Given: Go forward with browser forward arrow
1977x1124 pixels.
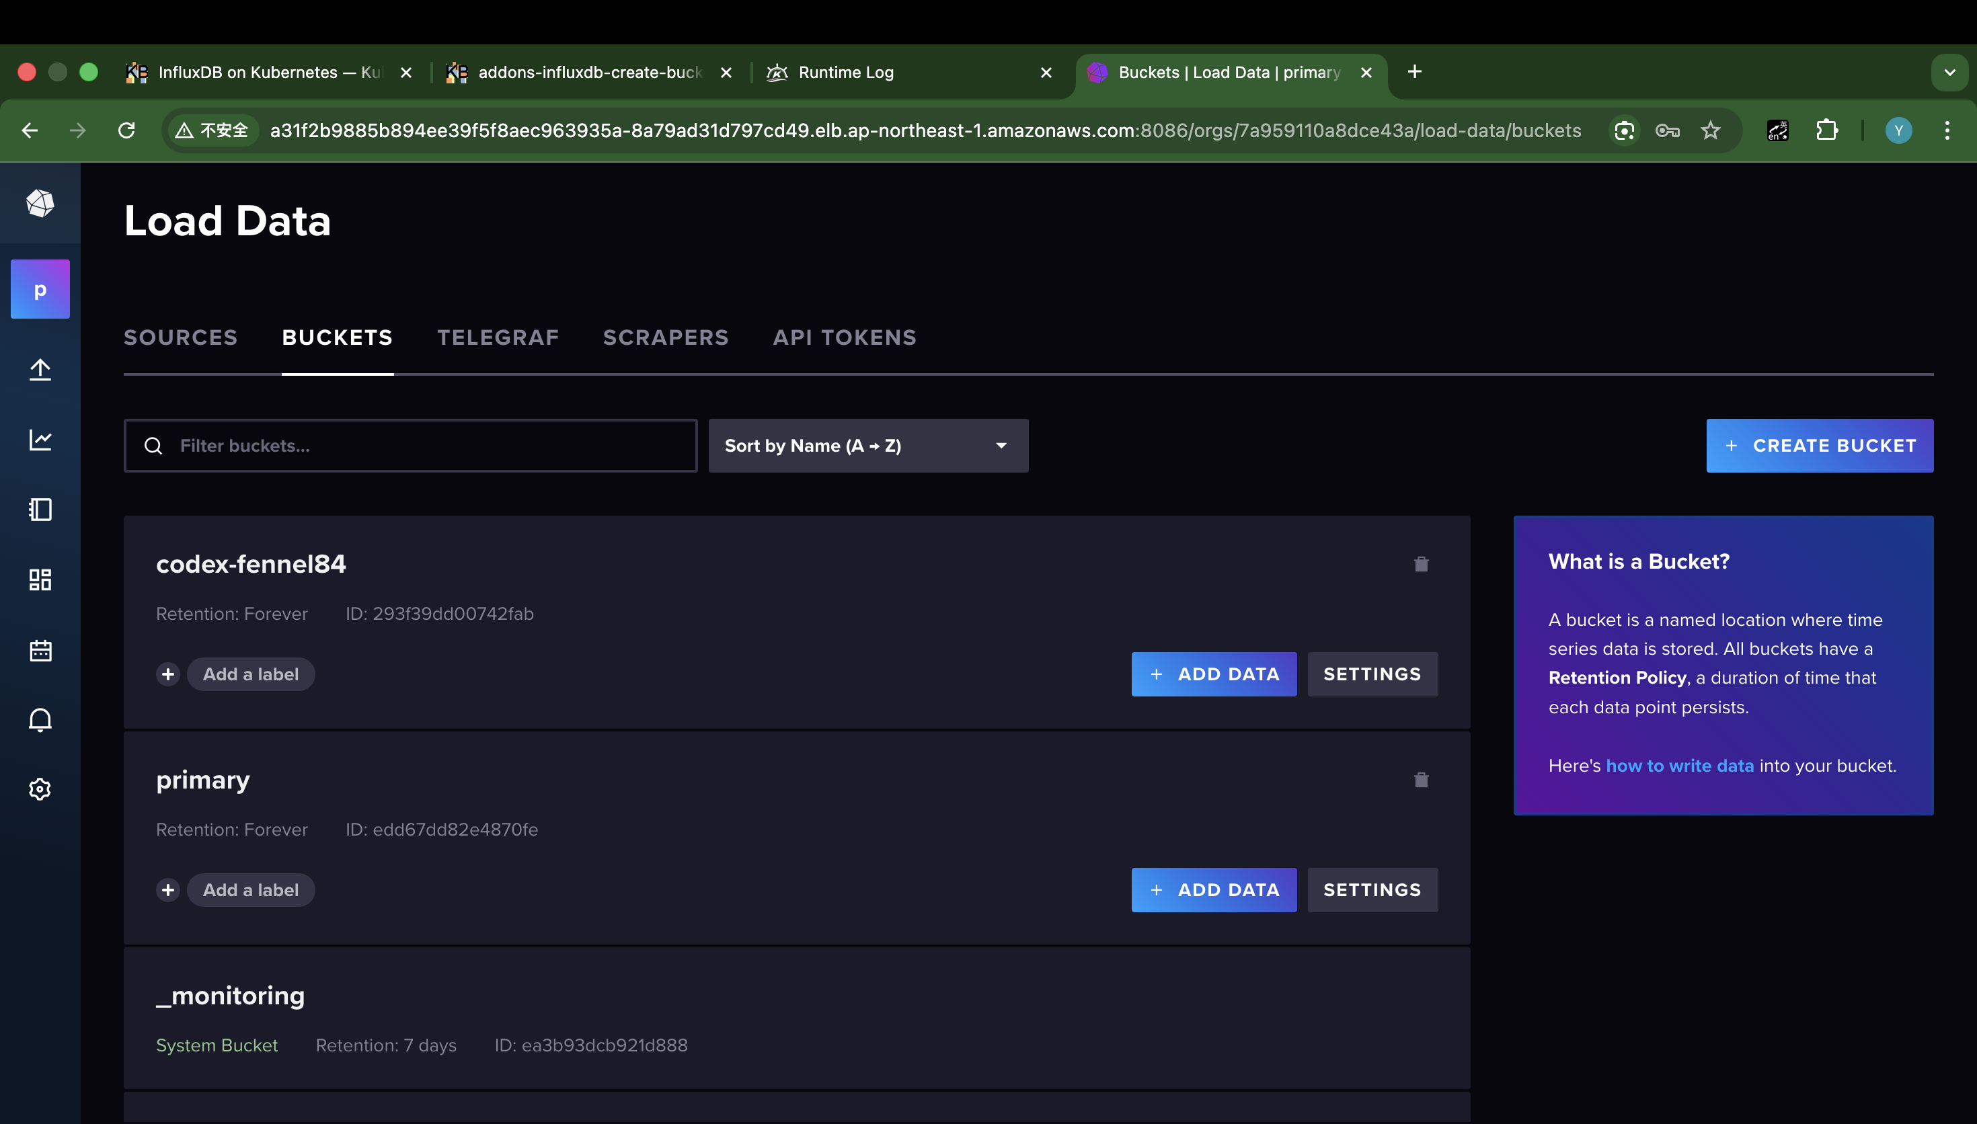Looking at the screenshot, I should [x=78, y=130].
